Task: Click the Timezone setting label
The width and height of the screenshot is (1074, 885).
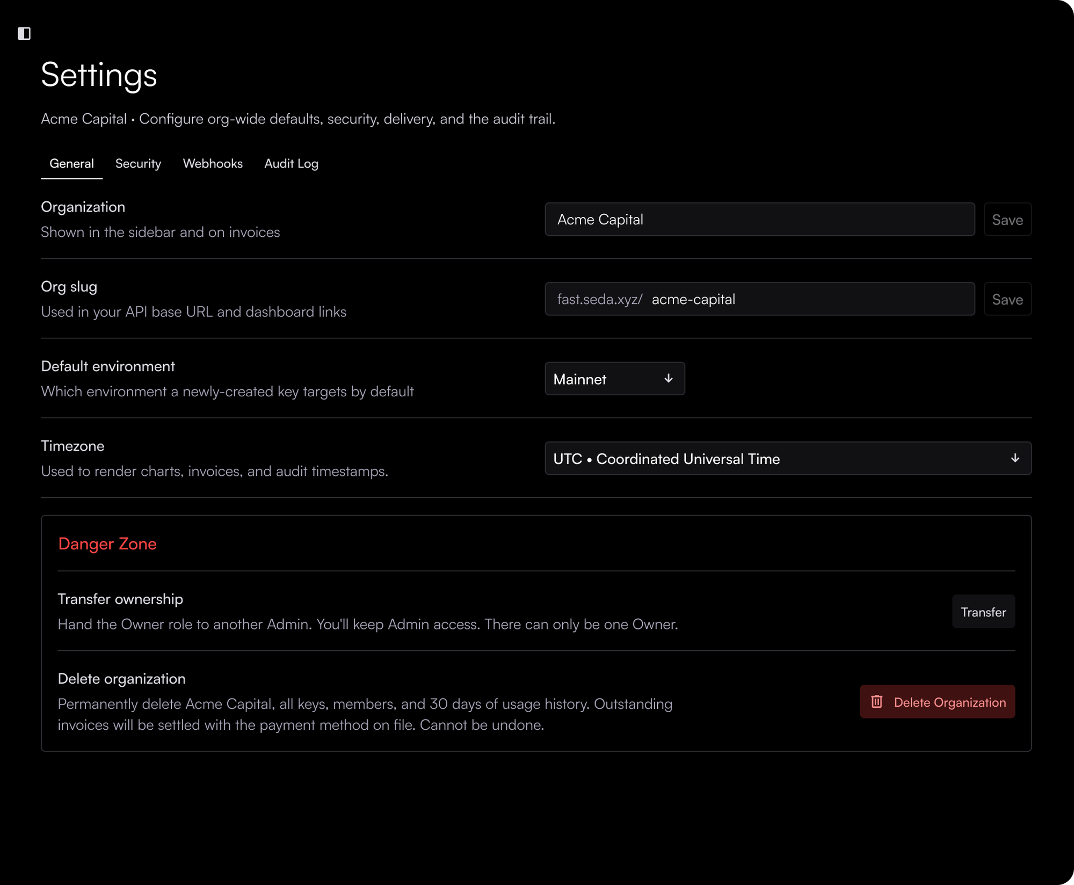Action: tap(72, 446)
